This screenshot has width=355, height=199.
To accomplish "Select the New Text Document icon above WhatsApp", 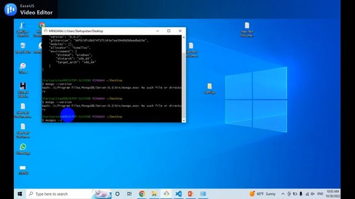I will [x=23, y=131].
